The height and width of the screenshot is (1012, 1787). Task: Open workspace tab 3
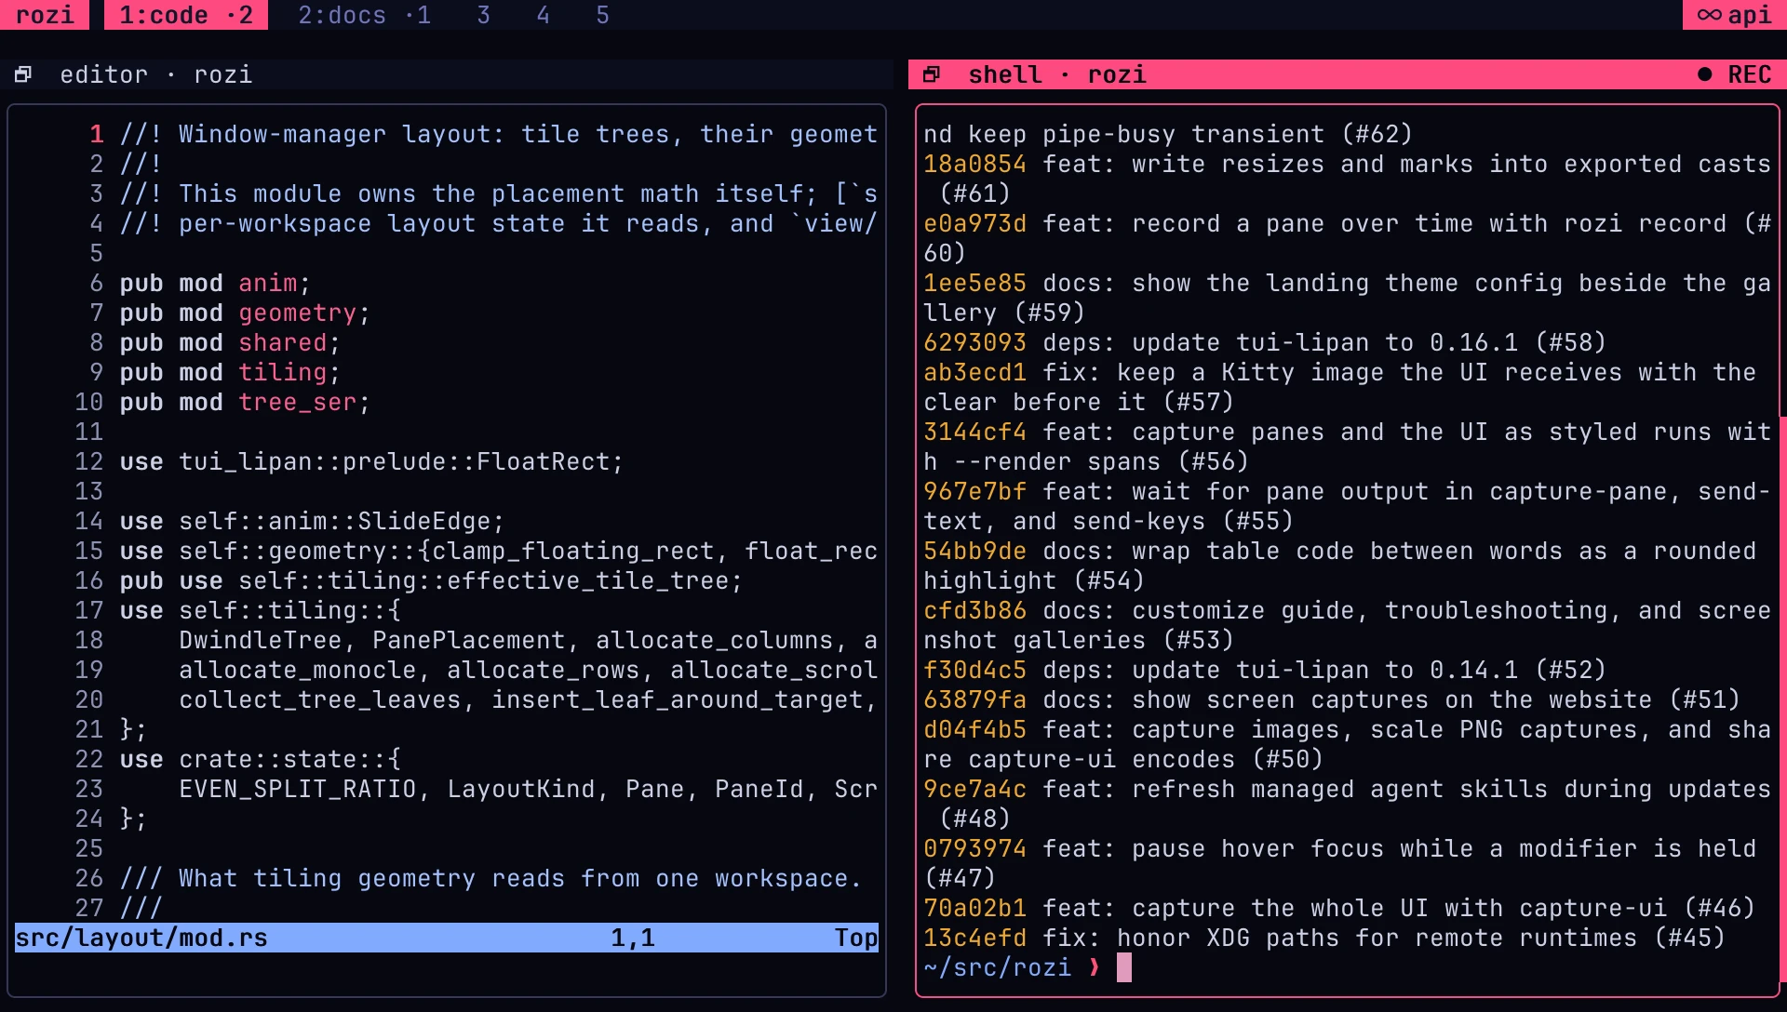click(484, 15)
